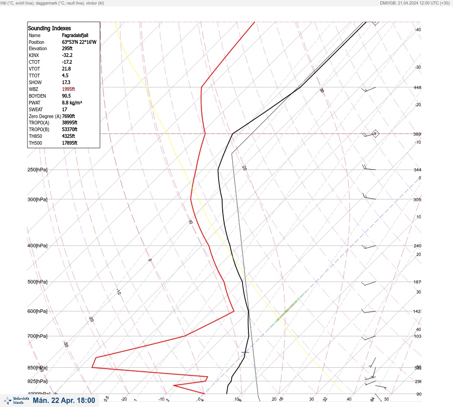This screenshot has width=453, height=407.
Task: Click the '240' height label on the right axis
Action: point(417,246)
